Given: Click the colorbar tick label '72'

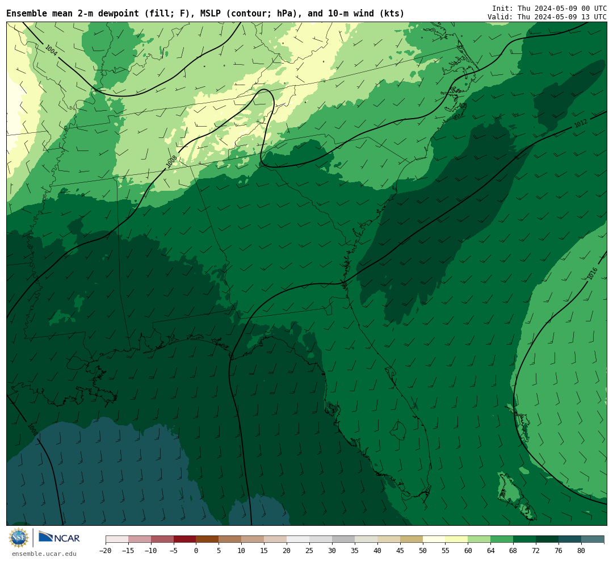Looking at the screenshot, I should [x=536, y=550].
